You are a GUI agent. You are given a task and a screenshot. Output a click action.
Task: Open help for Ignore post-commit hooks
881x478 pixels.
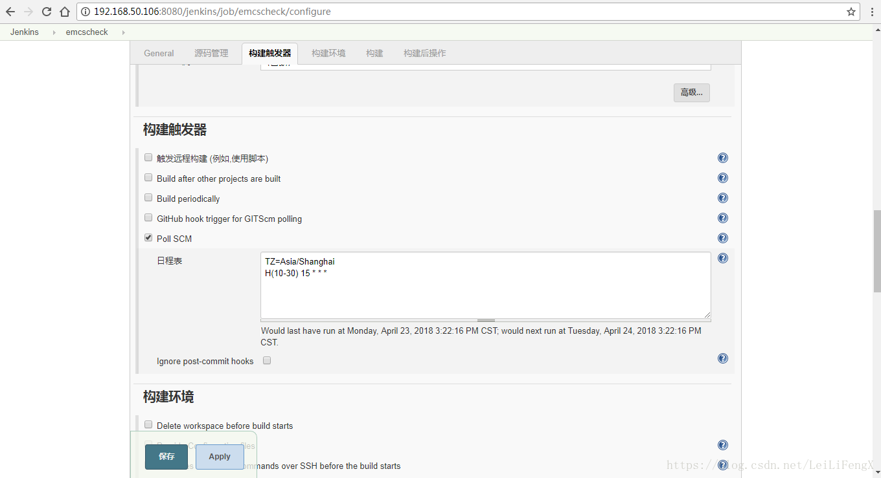[x=723, y=358]
